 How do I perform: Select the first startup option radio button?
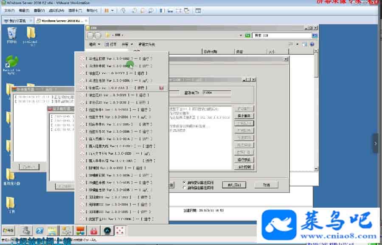184,182
